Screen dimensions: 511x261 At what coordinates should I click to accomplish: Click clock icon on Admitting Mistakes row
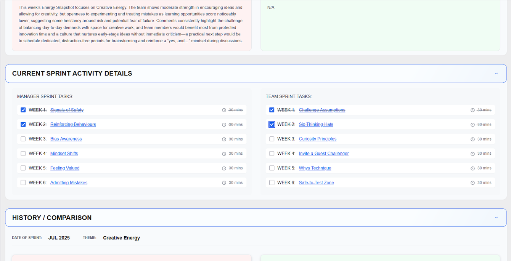point(224,183)
